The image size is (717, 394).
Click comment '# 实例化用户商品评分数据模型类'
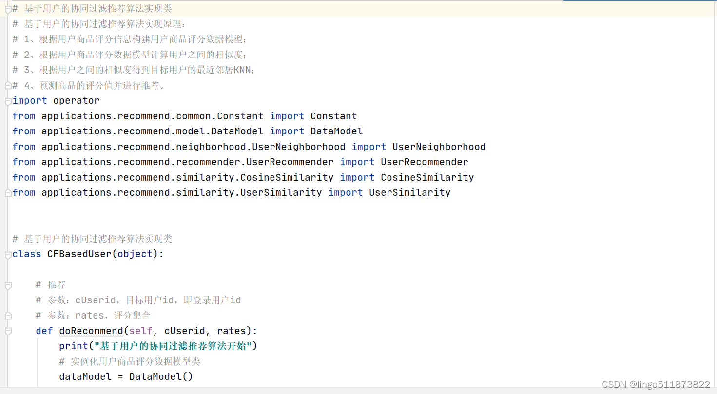pos(130,362)
